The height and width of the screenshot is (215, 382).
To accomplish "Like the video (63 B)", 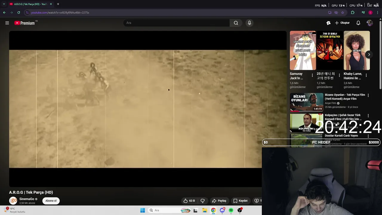I will (x=189, y=201).
